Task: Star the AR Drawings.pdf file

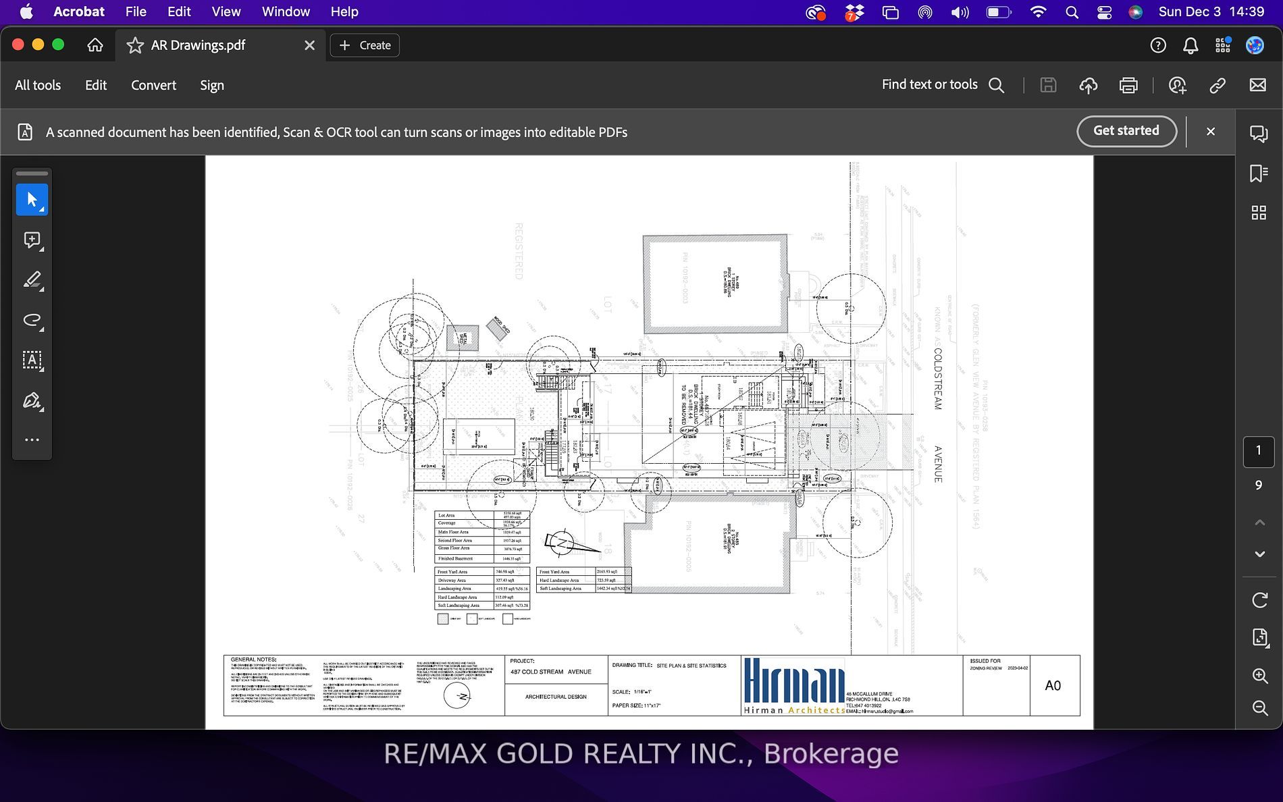Action: 135,45
